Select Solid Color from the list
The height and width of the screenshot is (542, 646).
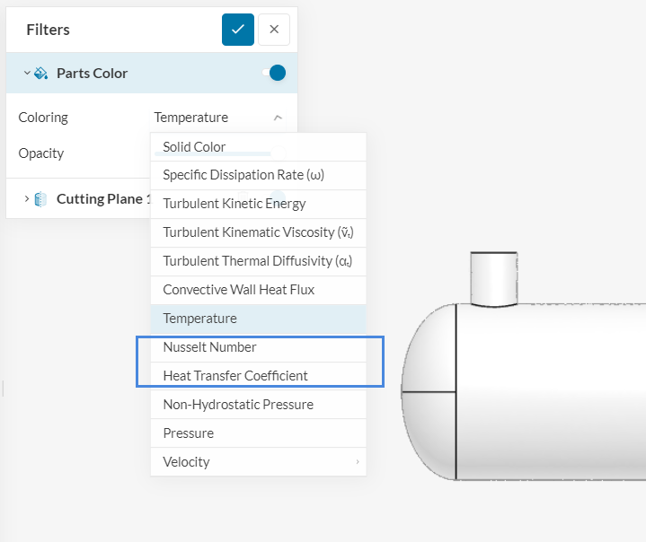194,147
